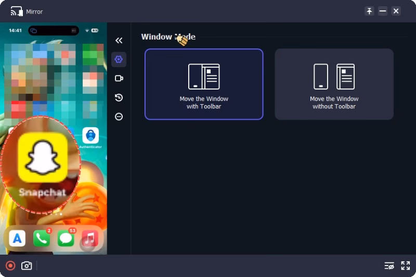Toggle the hide toolbar list icon

[389, 266]
